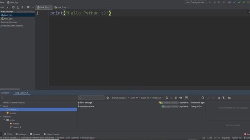Click the tag icon on the First change commit
The image size is (250, 140).
point(161,103)
